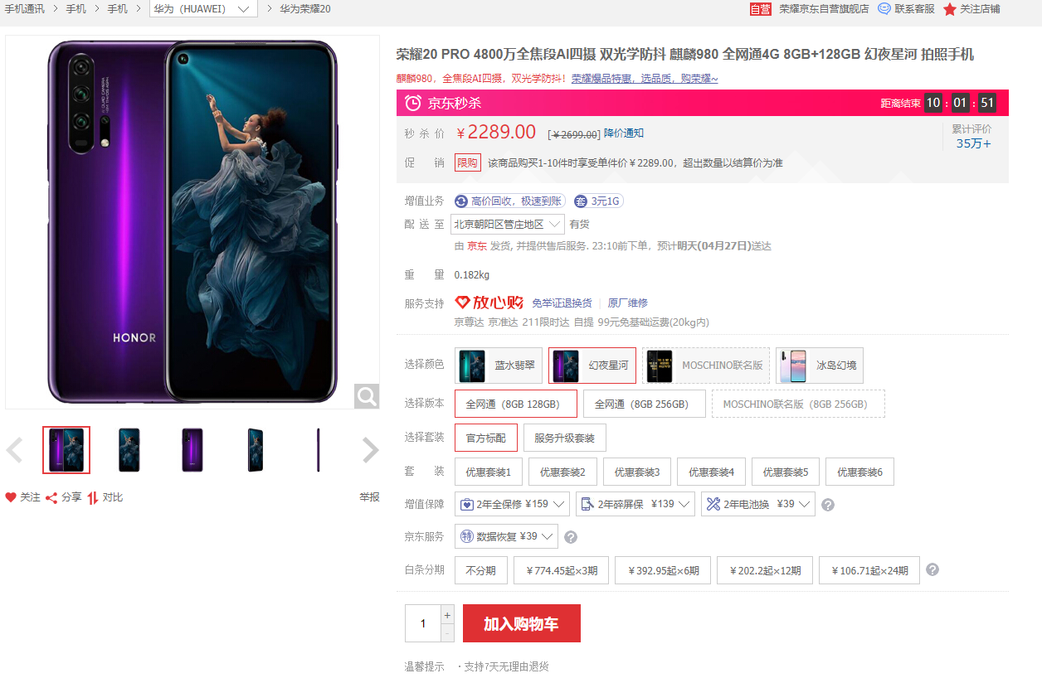Select ¥202.2起×12期 installment option

coord(765,570)
